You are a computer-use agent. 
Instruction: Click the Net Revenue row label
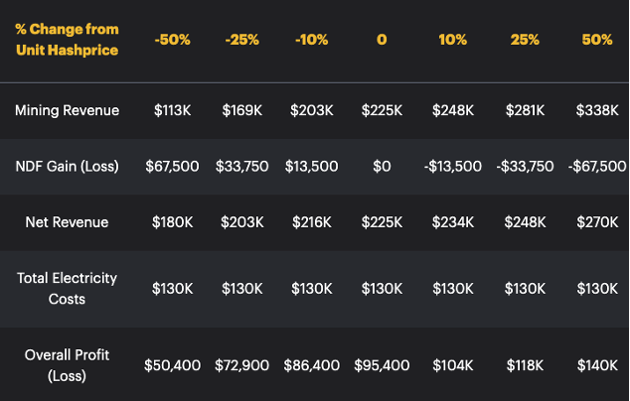pos(67,222)
